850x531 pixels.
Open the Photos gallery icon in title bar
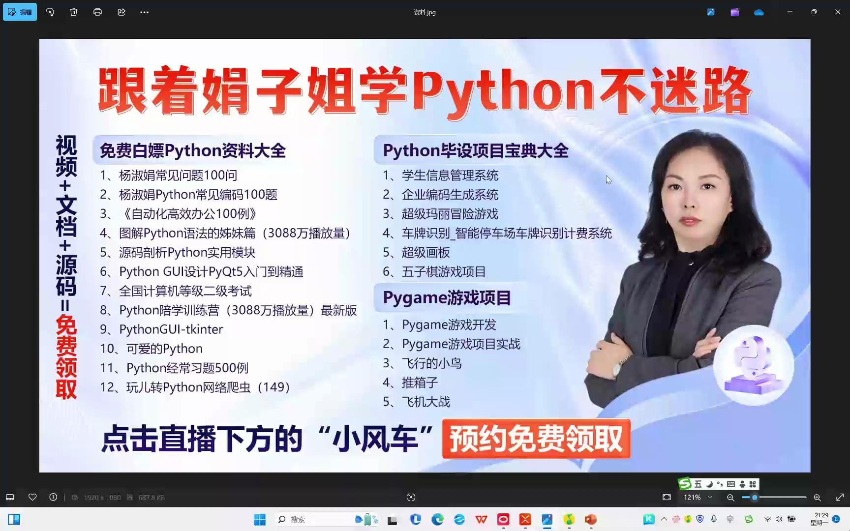click(x=710, y=12)
